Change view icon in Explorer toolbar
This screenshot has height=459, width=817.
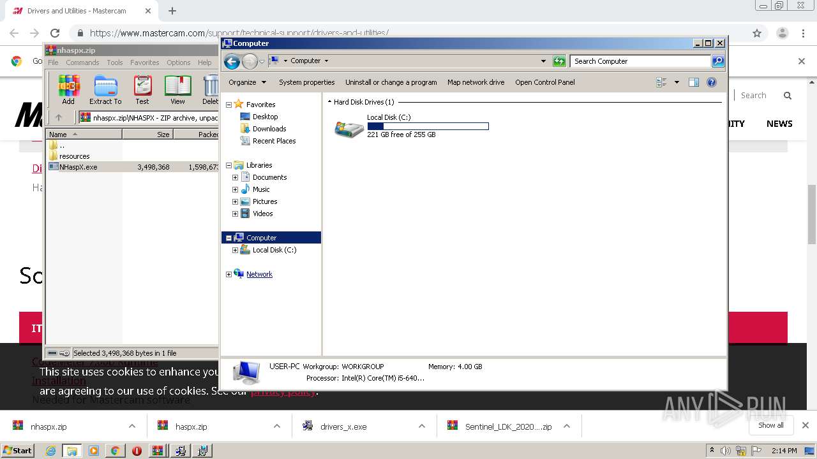(x=661, y=82)
